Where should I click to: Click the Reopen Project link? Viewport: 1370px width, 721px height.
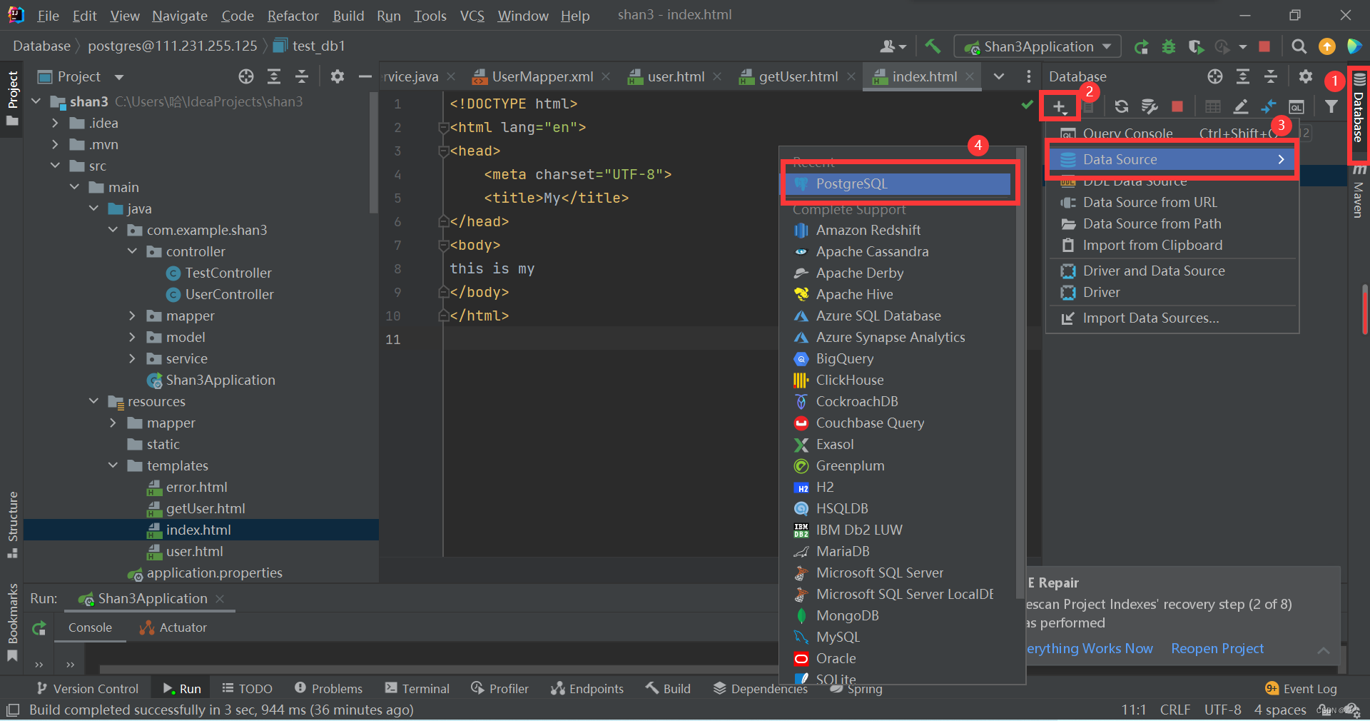click(x=1217, y=648)
